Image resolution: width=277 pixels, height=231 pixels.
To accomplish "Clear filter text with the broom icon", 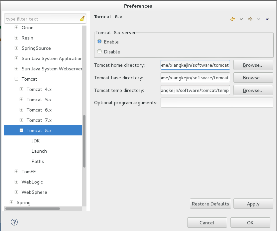I will point(82,19).
